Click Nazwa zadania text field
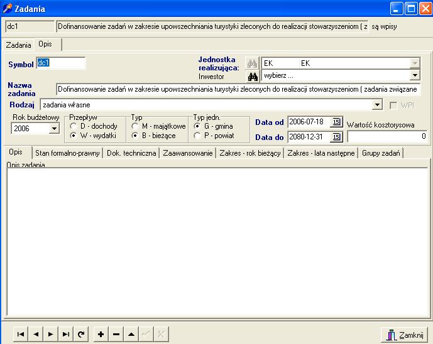The width and height of the screenshot is (433, 344). coord(238,89)
